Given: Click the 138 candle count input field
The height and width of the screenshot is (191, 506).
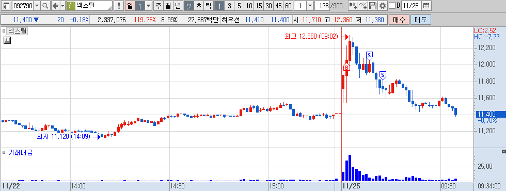Looking at the screenshot, I should pyautogui.click(x=322, y=6).
